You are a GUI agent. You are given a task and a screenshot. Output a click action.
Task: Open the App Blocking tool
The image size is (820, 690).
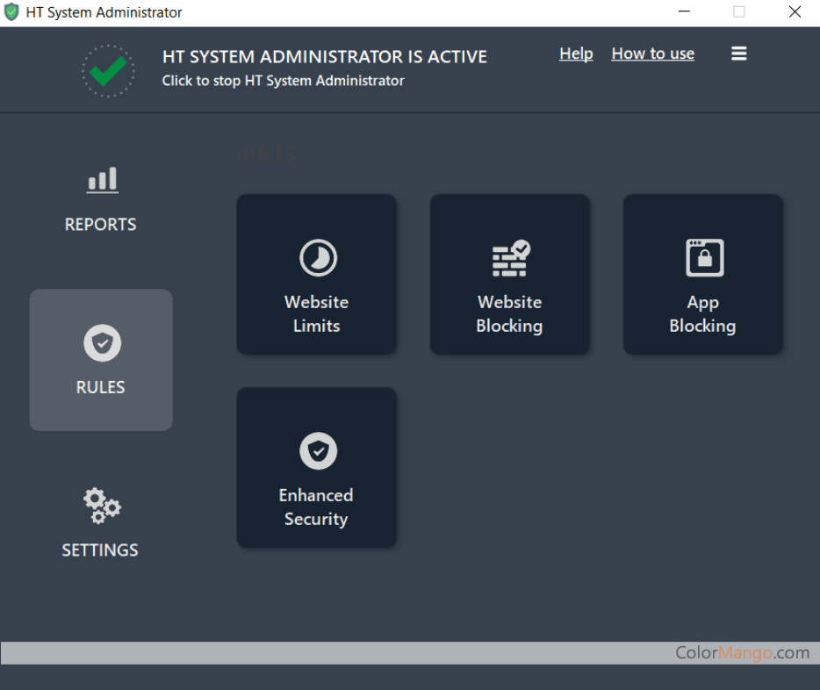pos(702,274)
